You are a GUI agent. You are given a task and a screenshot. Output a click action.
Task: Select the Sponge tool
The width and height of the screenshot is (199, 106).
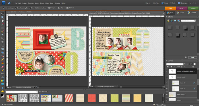click(2, 91)
